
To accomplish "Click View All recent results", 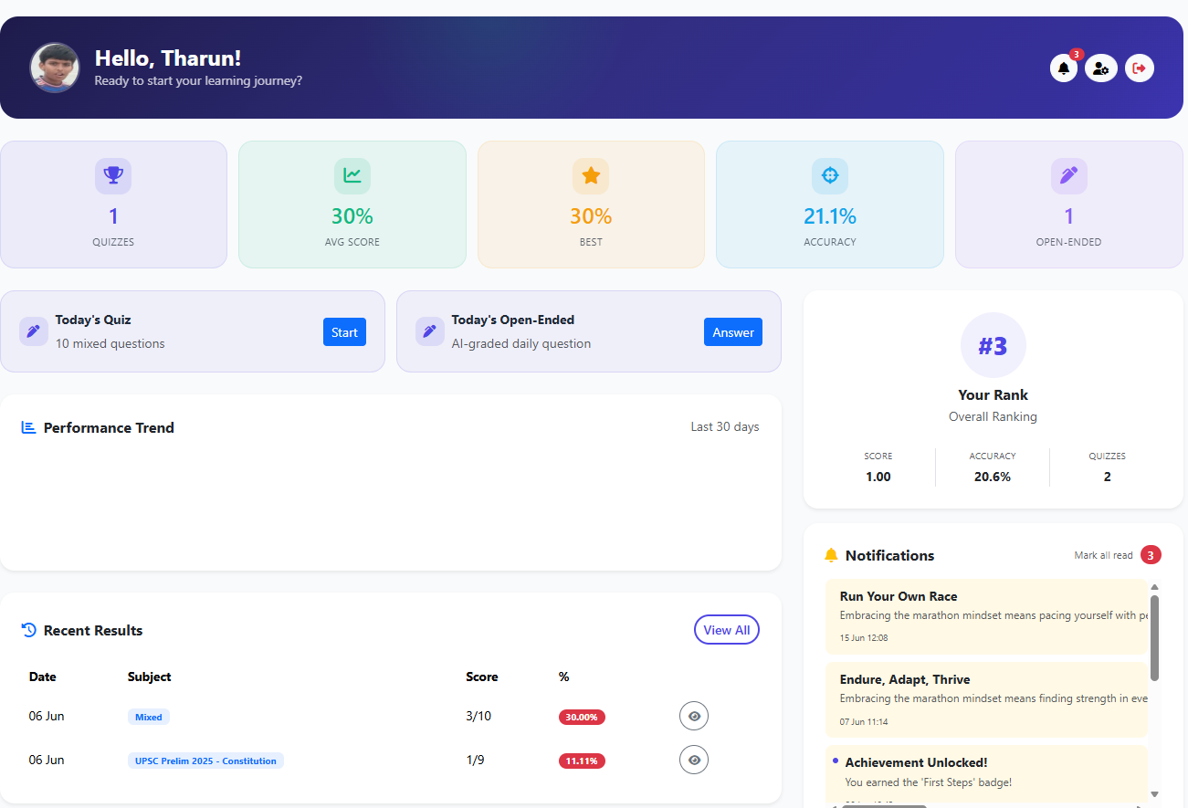I will 727,630.
